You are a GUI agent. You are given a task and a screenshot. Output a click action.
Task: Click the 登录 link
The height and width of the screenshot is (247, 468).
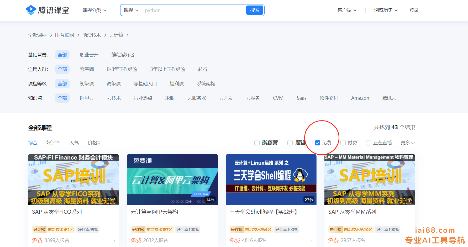[414, 10]
